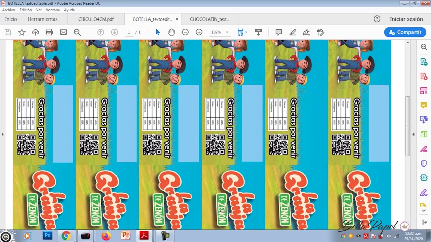431x242 pixels.
Task: Open the Protect shield side tool
Action: (424, 163)
